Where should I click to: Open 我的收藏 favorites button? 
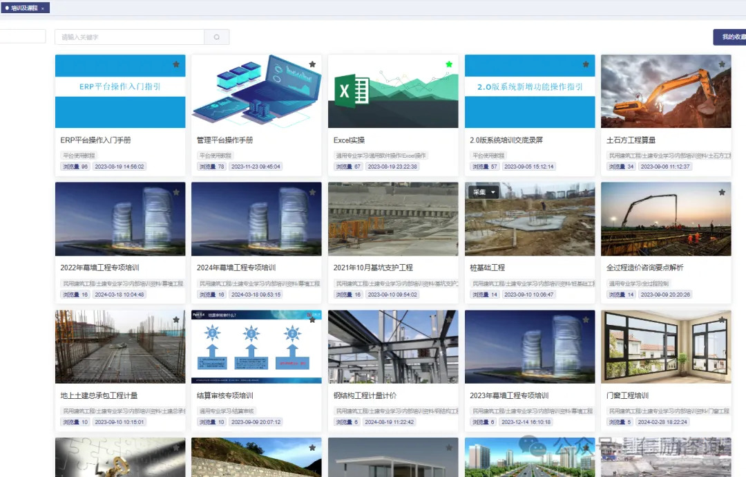730,37
